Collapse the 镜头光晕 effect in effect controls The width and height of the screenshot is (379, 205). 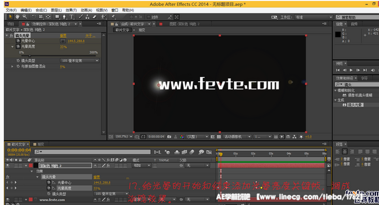7,35
